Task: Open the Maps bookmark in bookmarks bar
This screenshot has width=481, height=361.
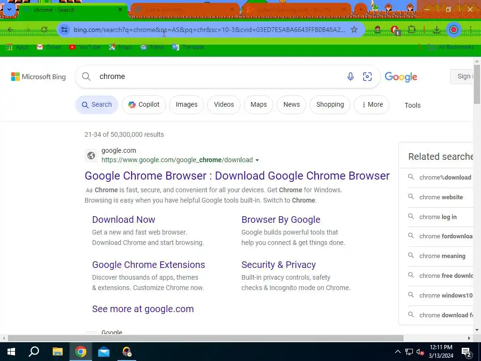Action: [121, 47]
